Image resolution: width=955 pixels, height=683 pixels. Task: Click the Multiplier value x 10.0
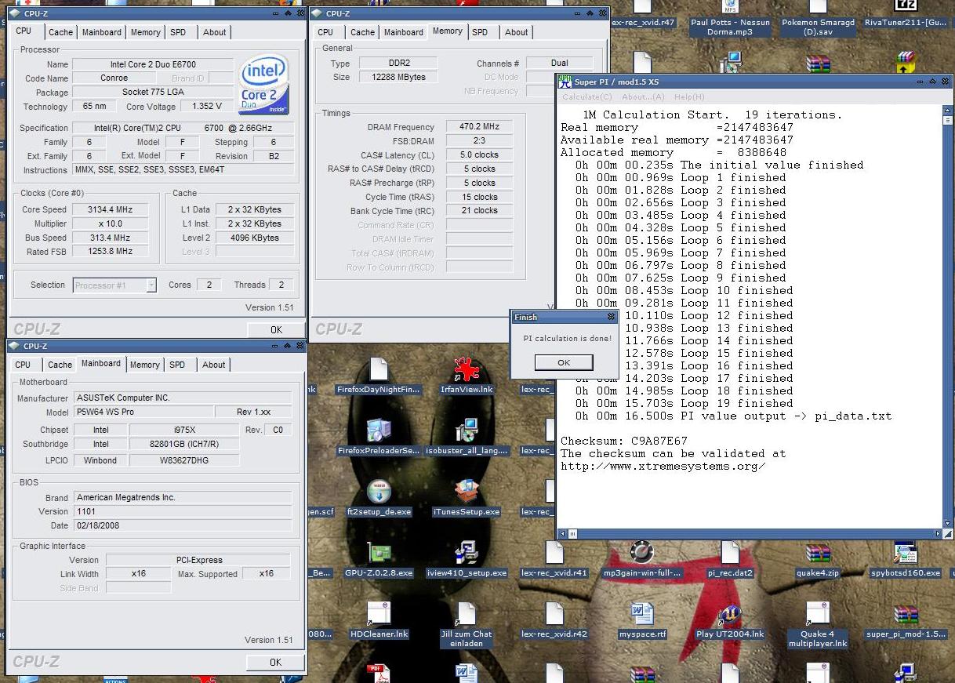click(x=110, y=223)
